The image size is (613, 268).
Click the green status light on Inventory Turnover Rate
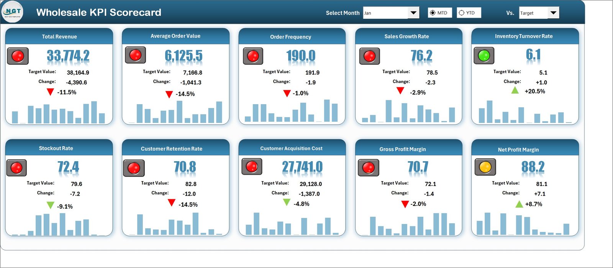point(484,56)
